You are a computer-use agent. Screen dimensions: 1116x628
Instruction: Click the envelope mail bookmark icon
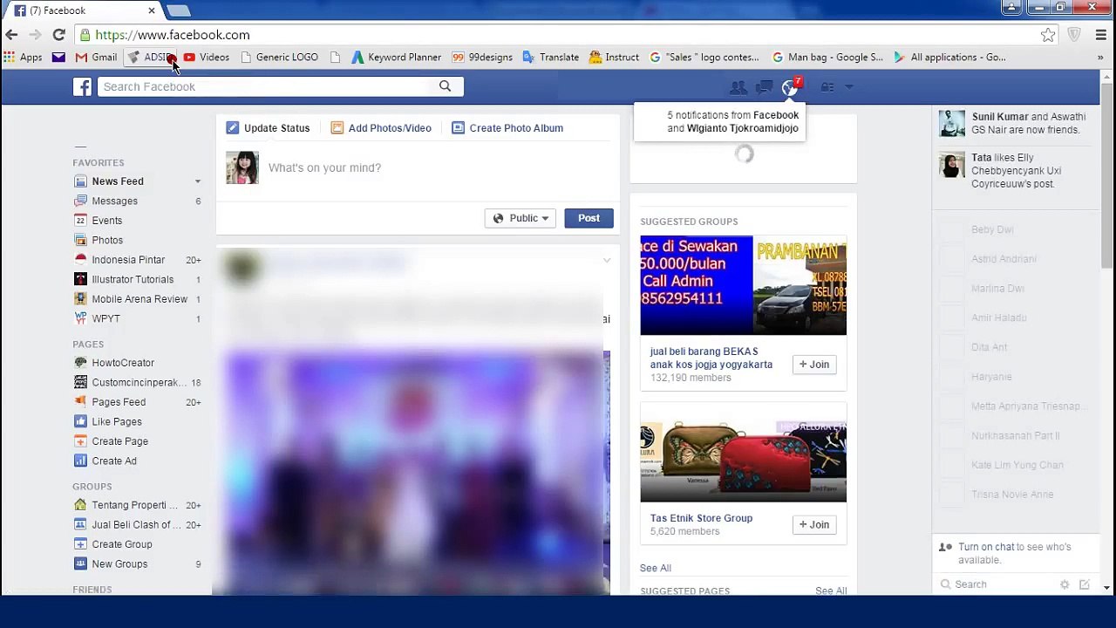(58, 58)
